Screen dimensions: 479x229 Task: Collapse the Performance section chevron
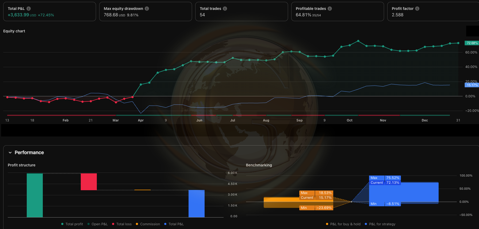(10, 152)
